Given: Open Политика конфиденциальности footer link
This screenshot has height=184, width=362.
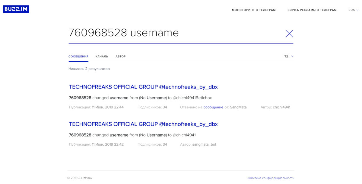Looking at the screenshot, I should click(270, 178).
